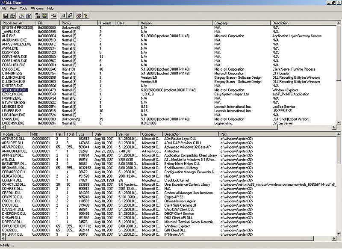
Task: Toggle the pushpin toolbar icon
Action: click(54, 16)
